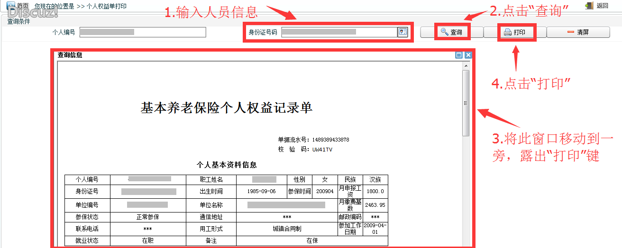Click the 联系电话 label cell

tap(87, 228)
